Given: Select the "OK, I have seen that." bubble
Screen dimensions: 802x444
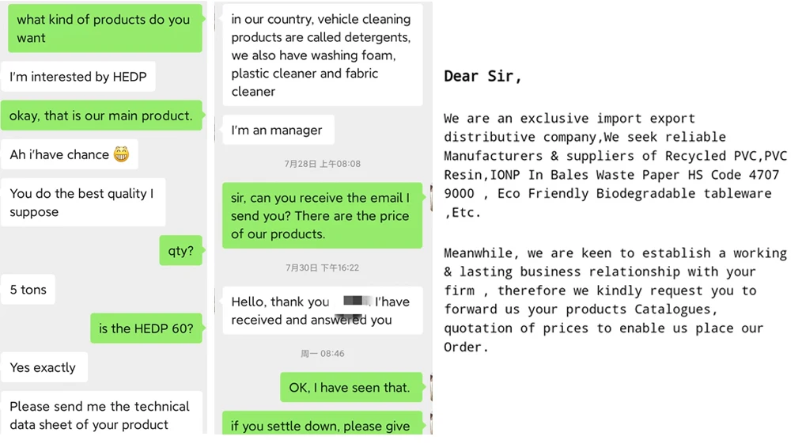Looking at the screenshot, I should 349,387.
